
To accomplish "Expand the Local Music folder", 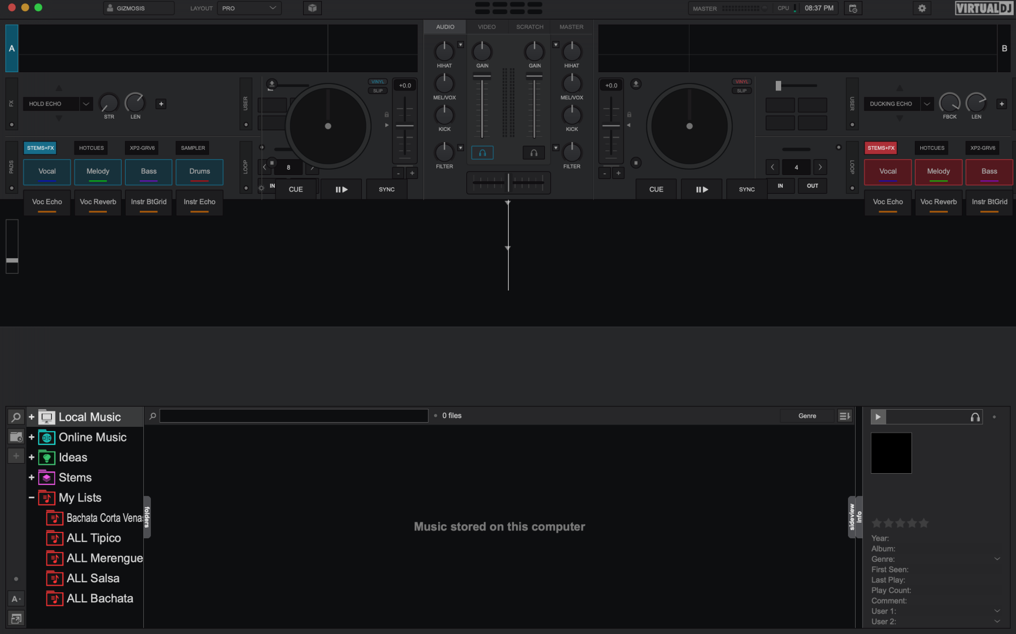I will [32, 417].
